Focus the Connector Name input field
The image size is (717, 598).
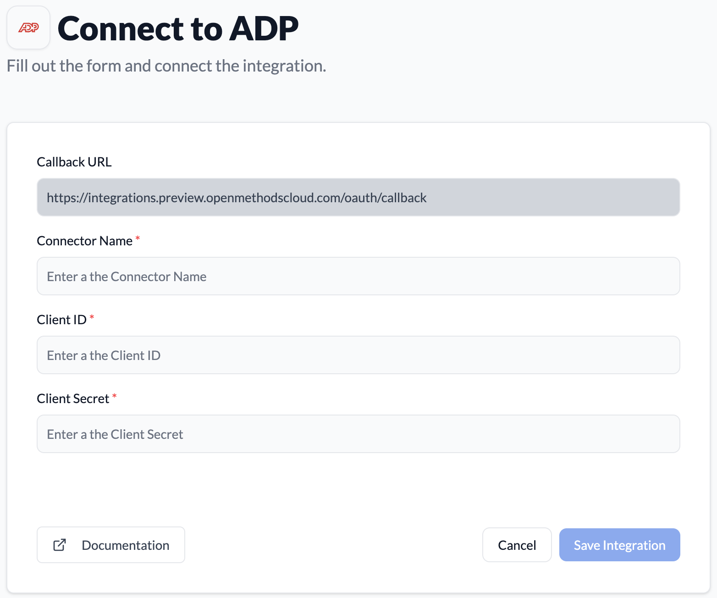[358, 277]
